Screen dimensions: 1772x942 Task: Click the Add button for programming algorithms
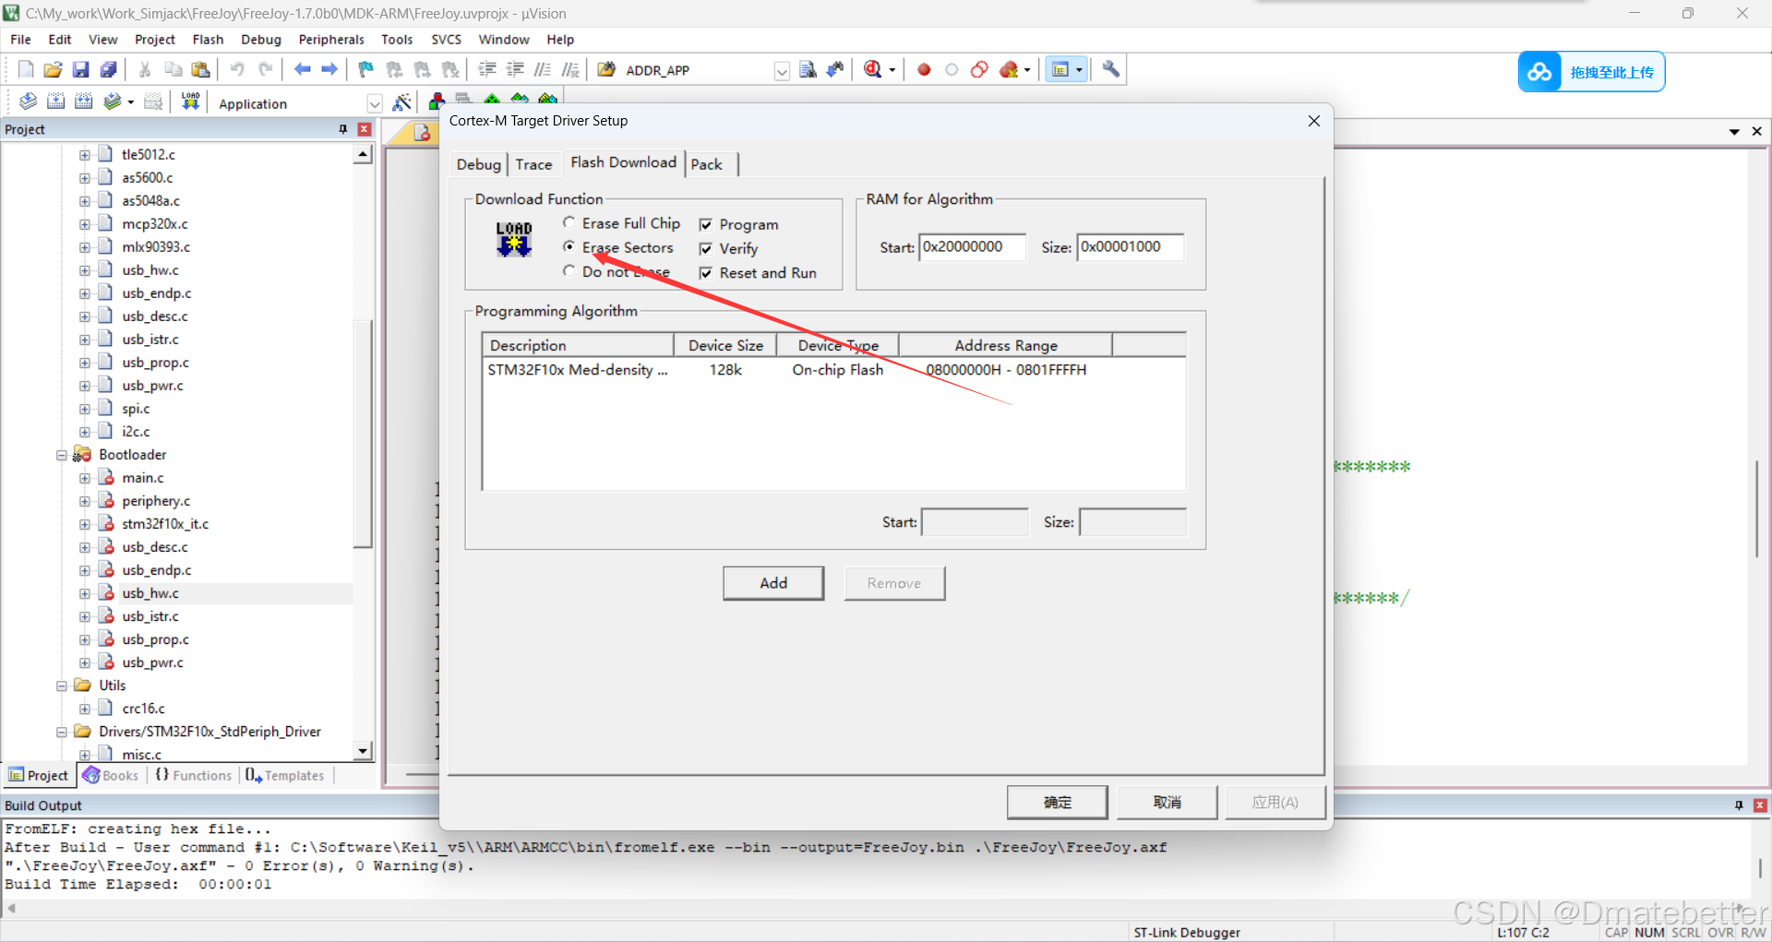click(773, 583)
